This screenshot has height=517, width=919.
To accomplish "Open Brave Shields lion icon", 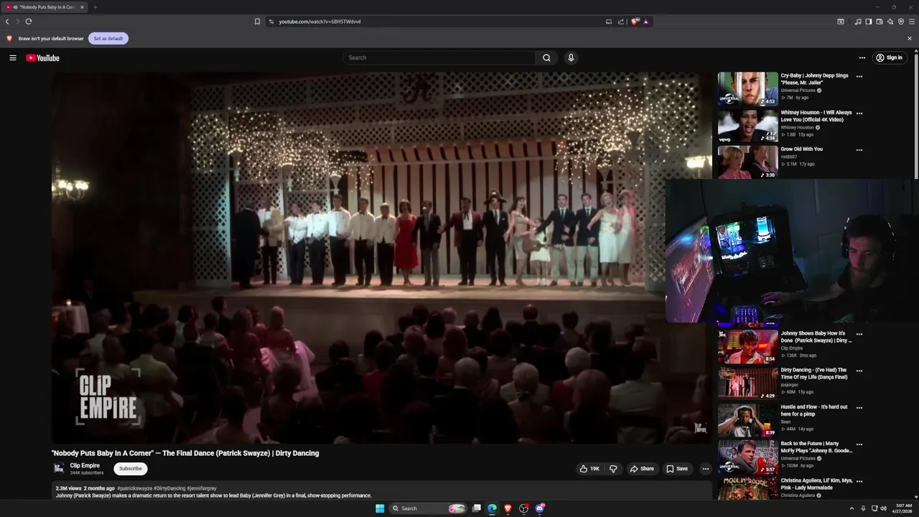I will [635, 22].
